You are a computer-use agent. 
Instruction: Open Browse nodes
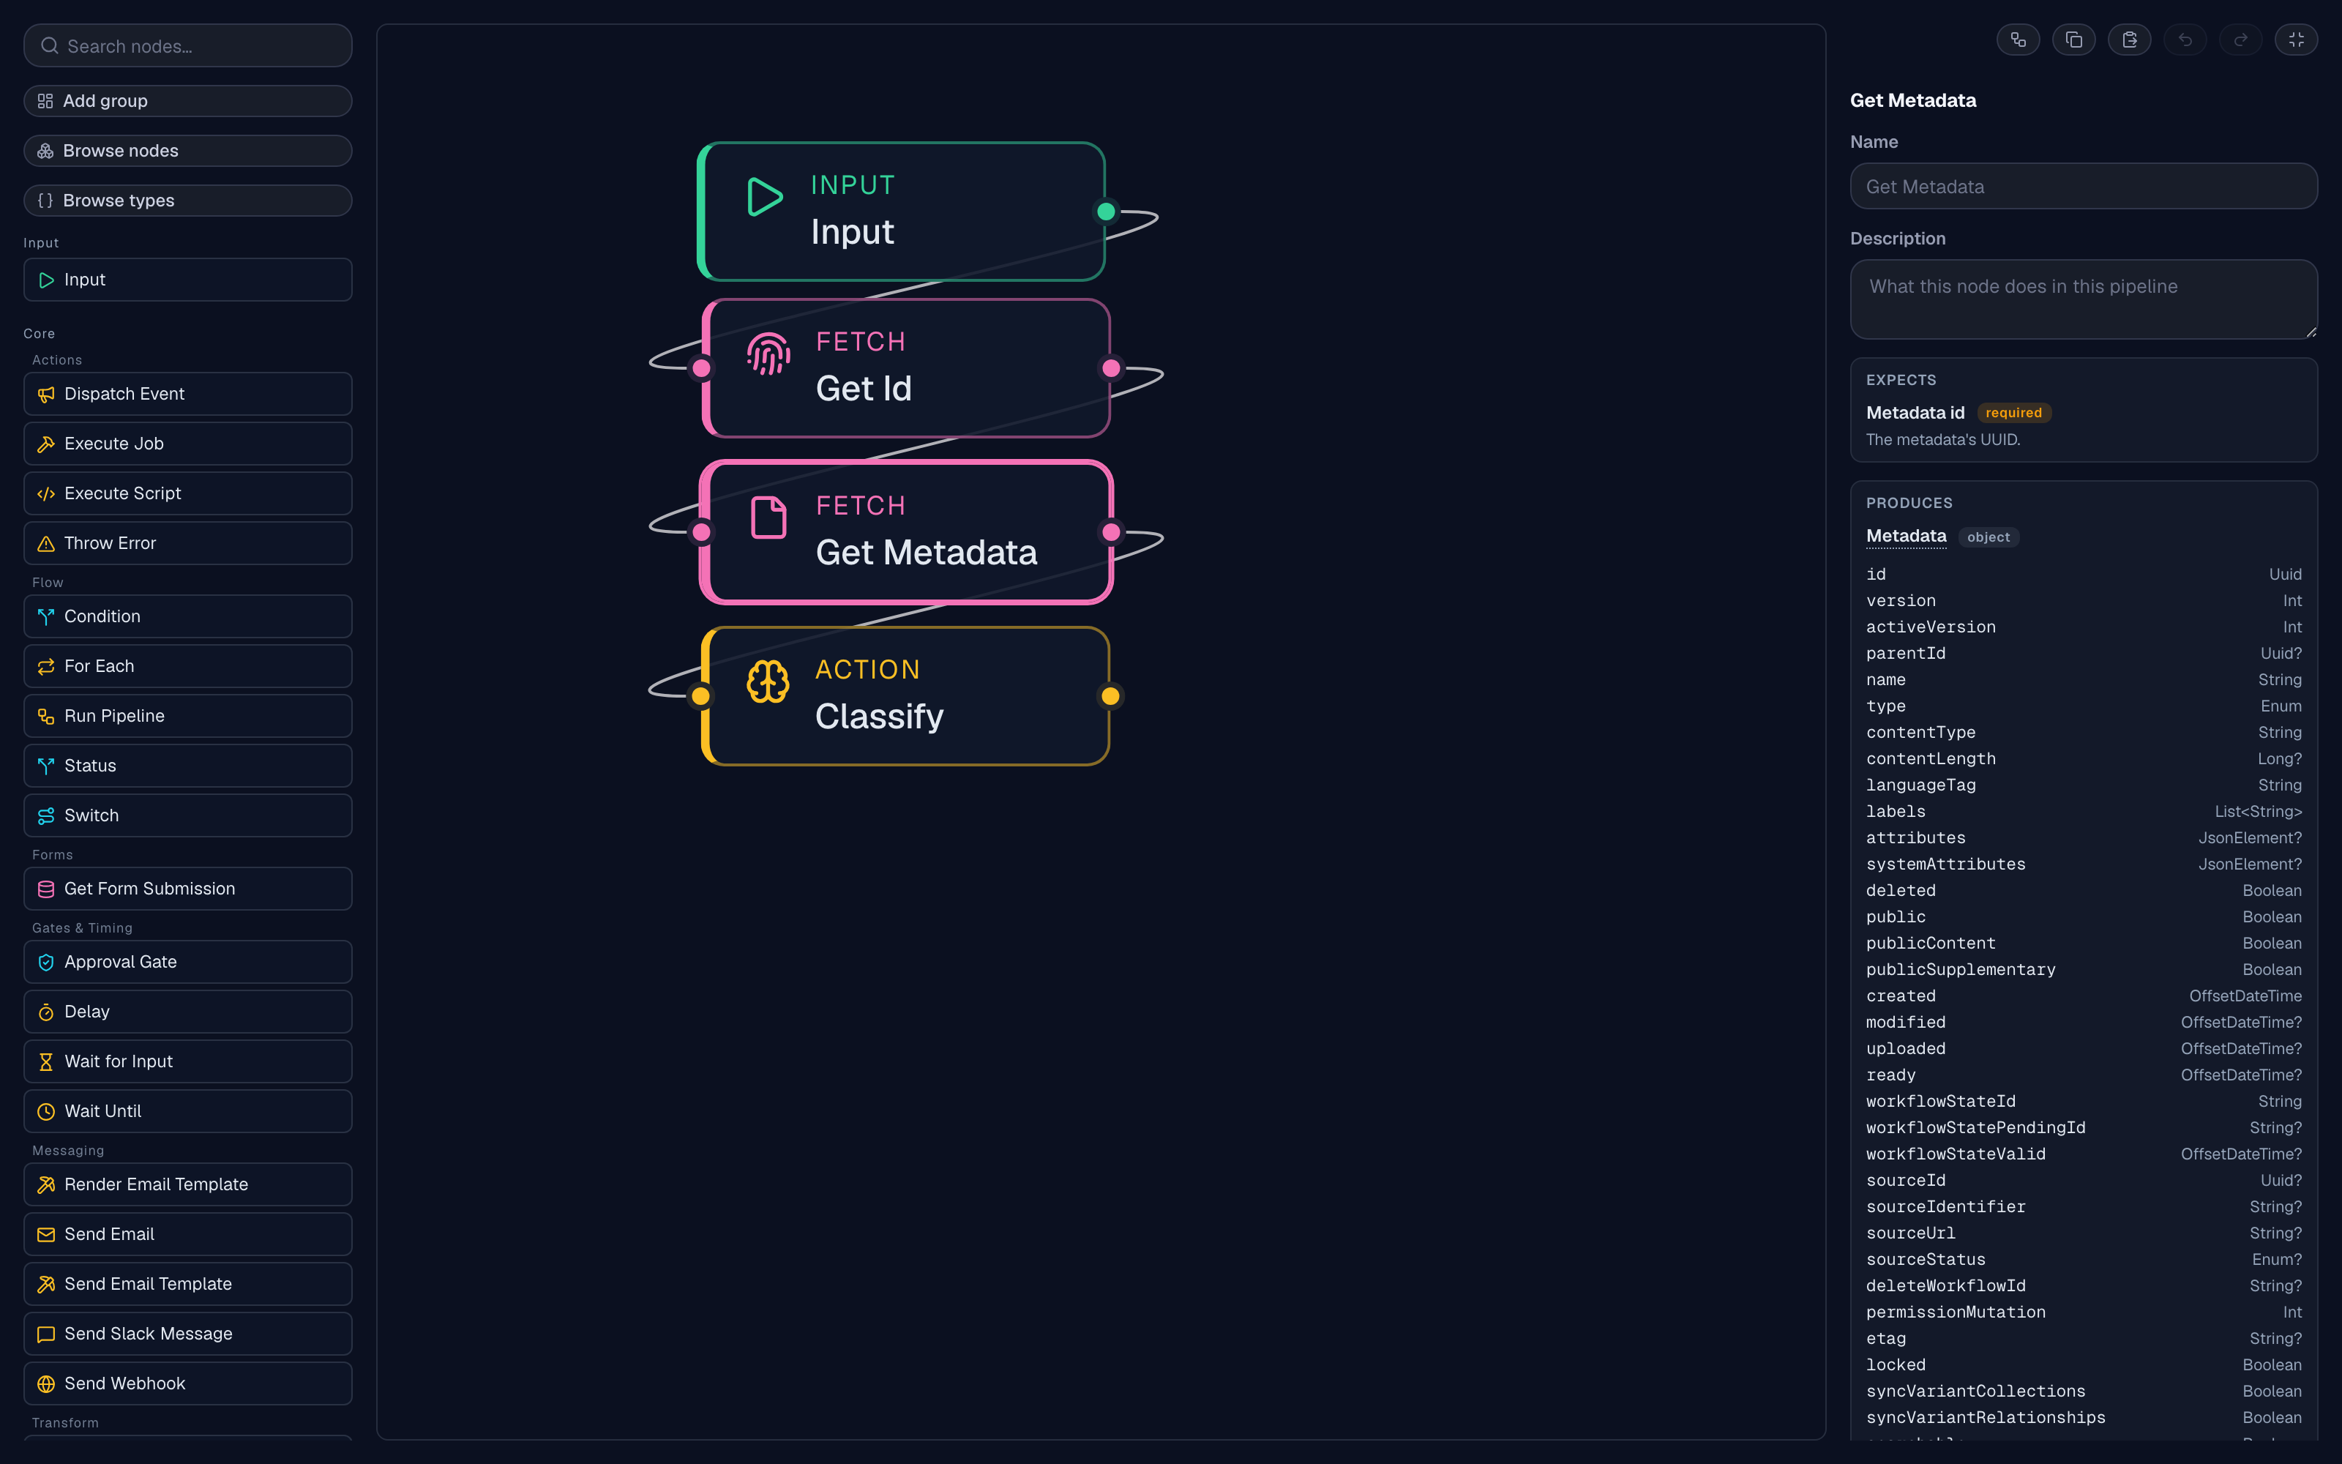[188, 151]
